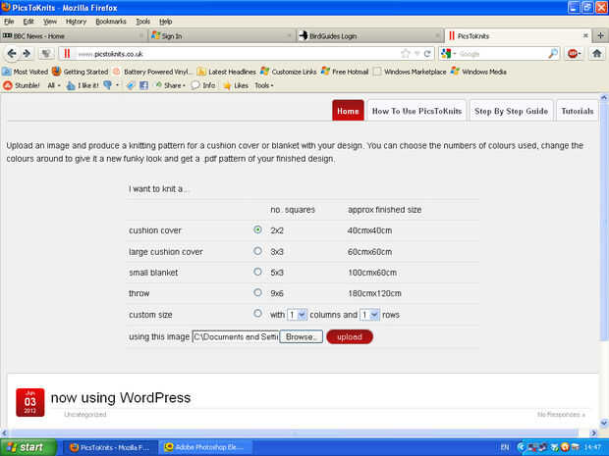
Task: Click the StumbleUpon Stumble! button
Action: click(x=22, y=85)
